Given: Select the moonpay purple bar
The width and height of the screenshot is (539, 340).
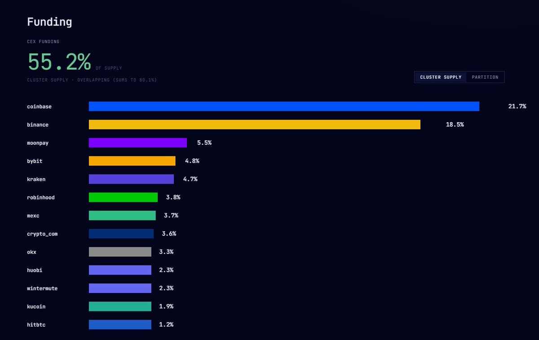Looking at the screenshot, I should pos(138,143).
